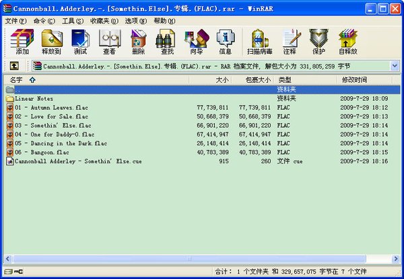Click icon of 01 - Autumn Leaves.flac
This screenshot has height=279, width=404.
[x=10, y=108]
